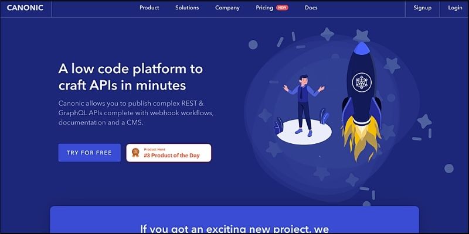The width and height of the screenshot is (469, 234).
Task: Open the Docs link
Action: click(x=311, y=8)
